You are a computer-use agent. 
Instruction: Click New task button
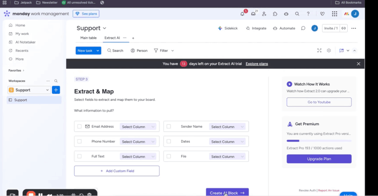coord(85,51)
